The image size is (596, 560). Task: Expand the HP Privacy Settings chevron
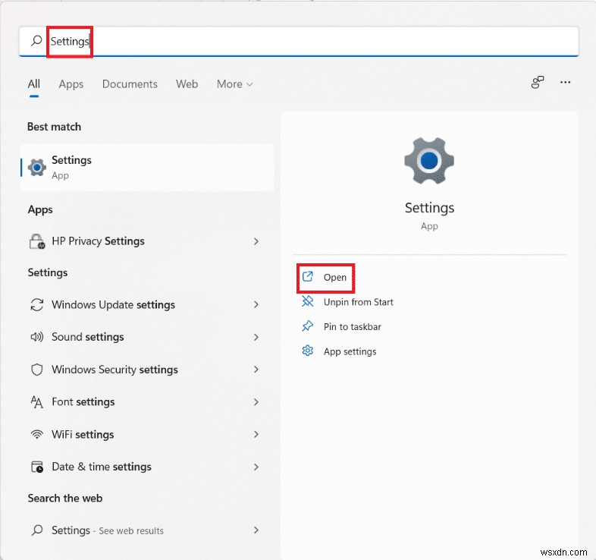(x=256, y=241)
